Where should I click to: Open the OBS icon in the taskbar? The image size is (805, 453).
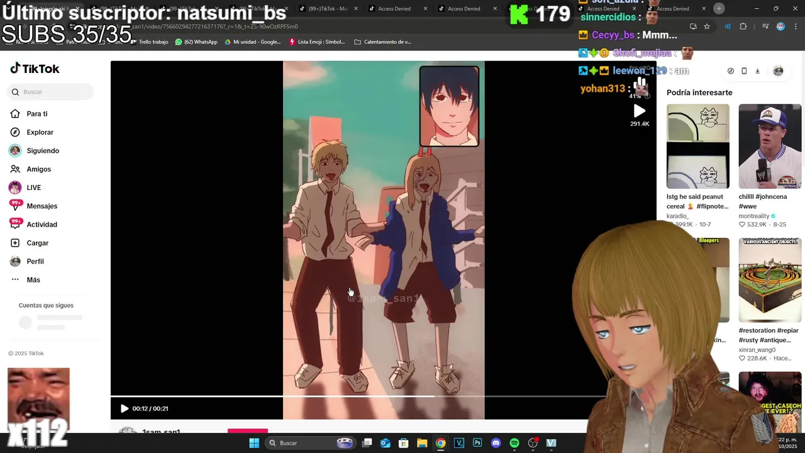coord(533,443)
